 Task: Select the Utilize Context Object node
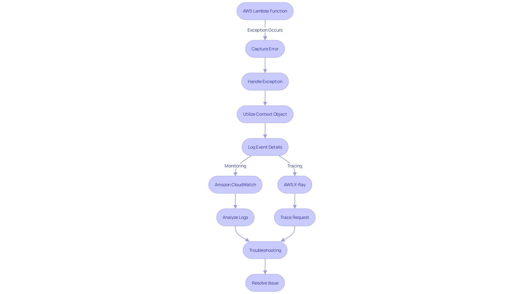[x=265, y=114]
